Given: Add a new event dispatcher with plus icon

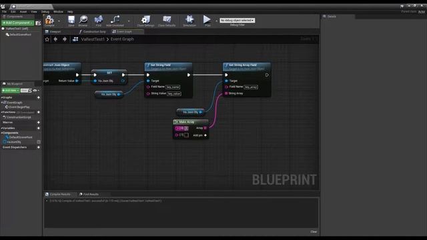Looking at the screenshot, I should click(39, 147).
